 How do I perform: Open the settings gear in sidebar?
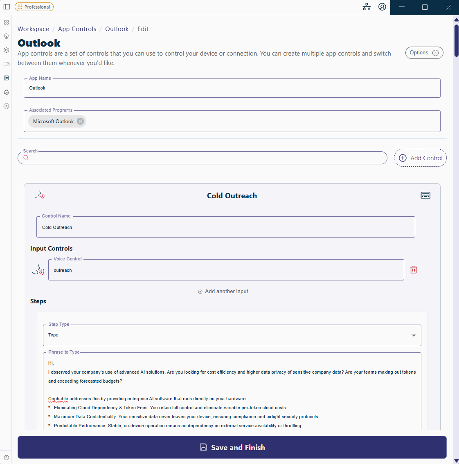pos(6,92)
